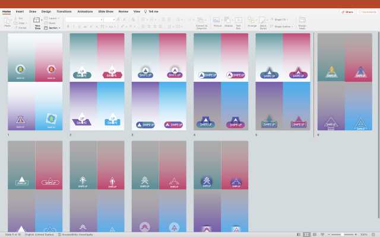Open the Comments button
Image resolution: width=380 pixels, height=237 pixels.
(x=366, y=11)
